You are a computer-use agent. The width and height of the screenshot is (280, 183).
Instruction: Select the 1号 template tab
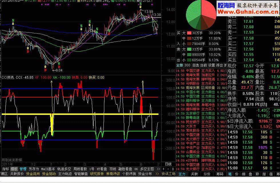pos(92,169)
